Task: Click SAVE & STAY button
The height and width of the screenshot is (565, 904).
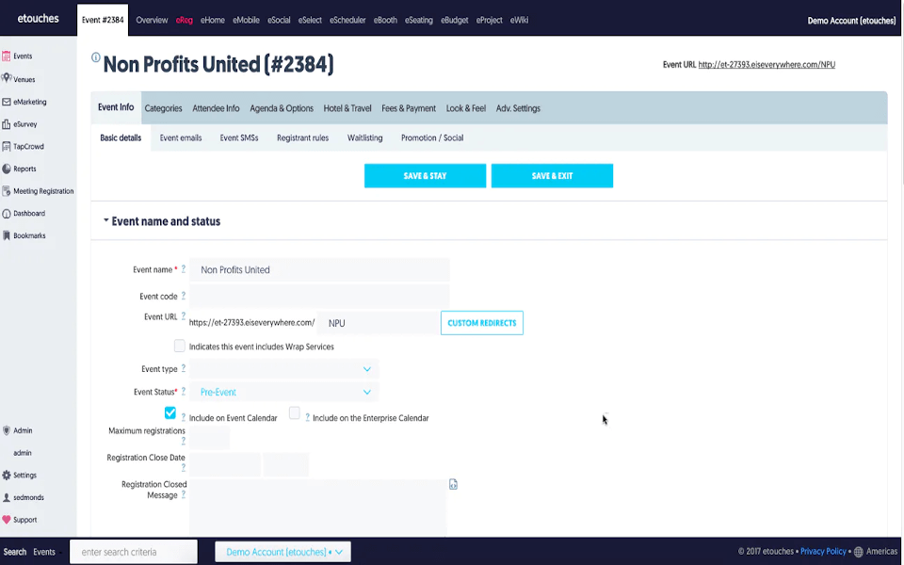Action: [425, 176]
